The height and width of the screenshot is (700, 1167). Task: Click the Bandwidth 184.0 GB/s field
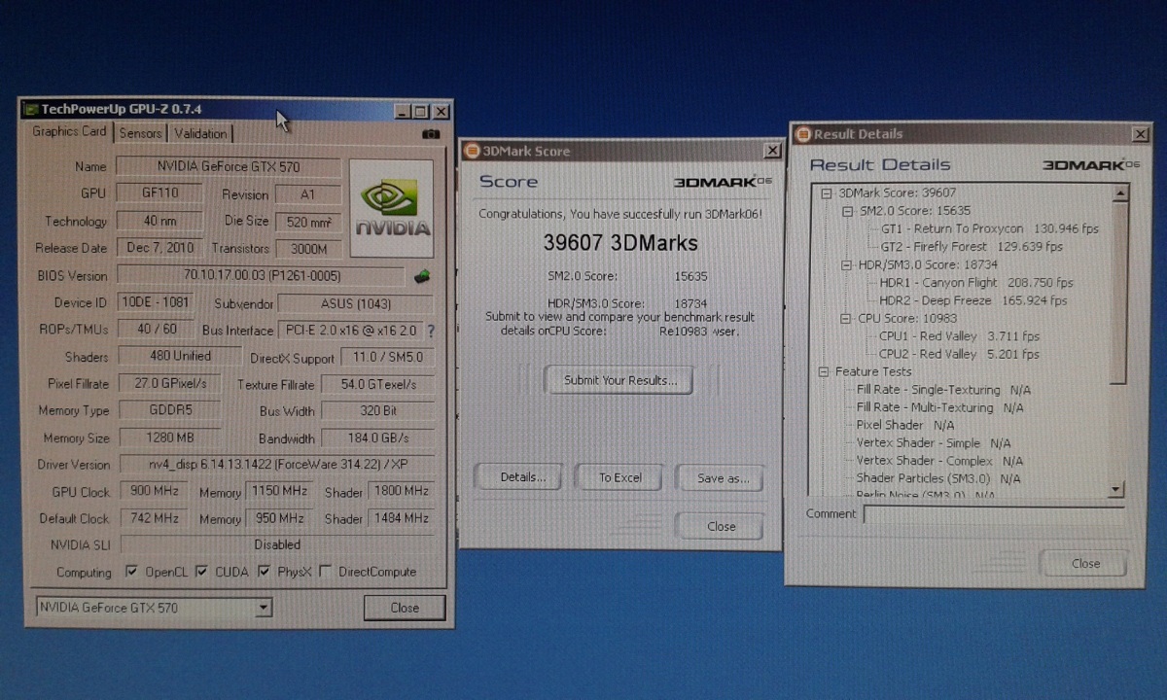point(376,437)
